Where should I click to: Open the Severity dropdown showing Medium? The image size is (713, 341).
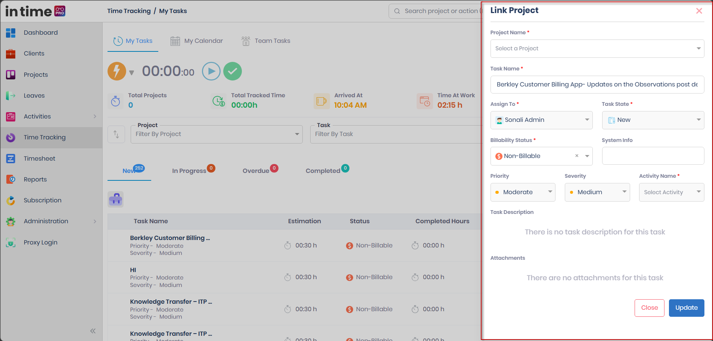tap(597, 192)
